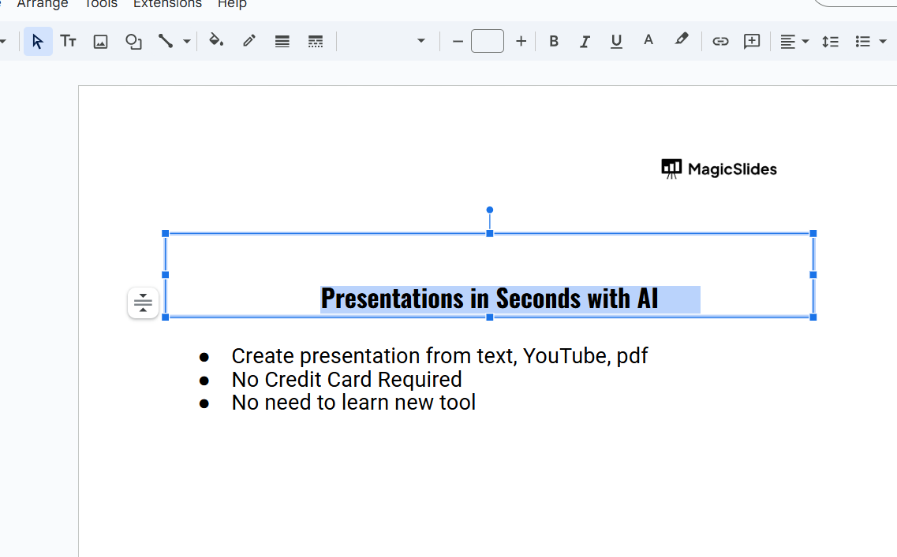Viewport: 897px width, 557px height.
Task: Open the shape tool
Action: click(x=133, y=42)
